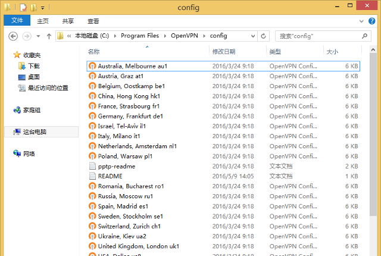Select 这台电脑 in the navigation pane
Viewport: 381px width, 256px height.
[x=35, y=132]
